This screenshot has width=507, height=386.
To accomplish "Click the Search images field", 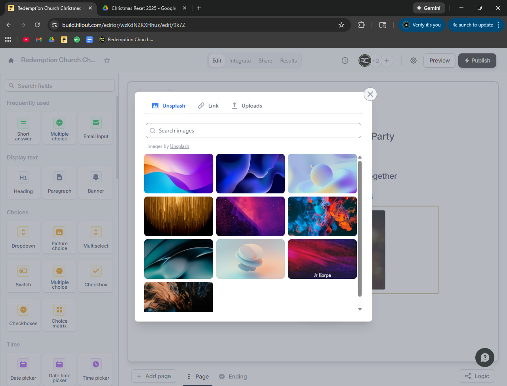I will pos(253,131).
